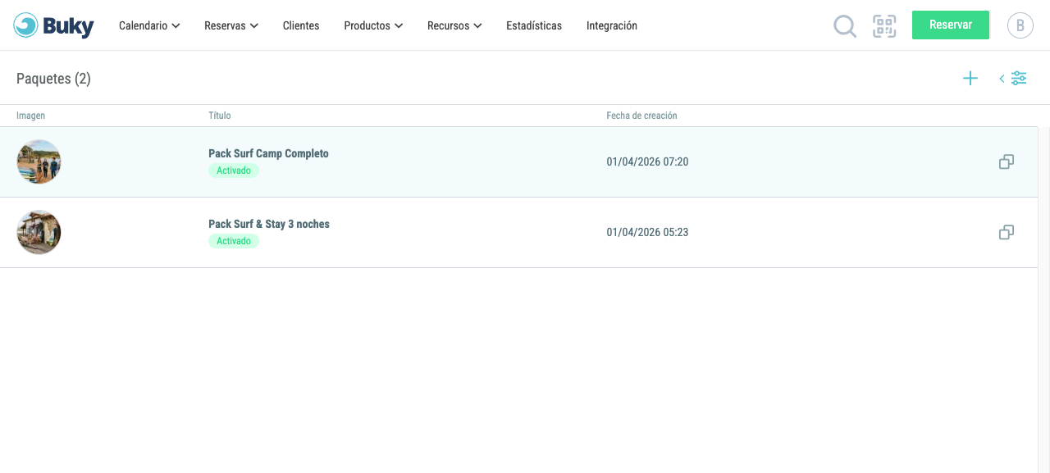Image resolution: width=1050 pixels, height=473 pixels.
Task: Select title Pack Surf Camp Completo
Action: point(268,153)
